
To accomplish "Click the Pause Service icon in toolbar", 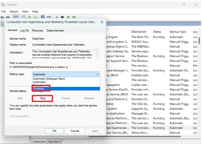I will pos(68,17).
